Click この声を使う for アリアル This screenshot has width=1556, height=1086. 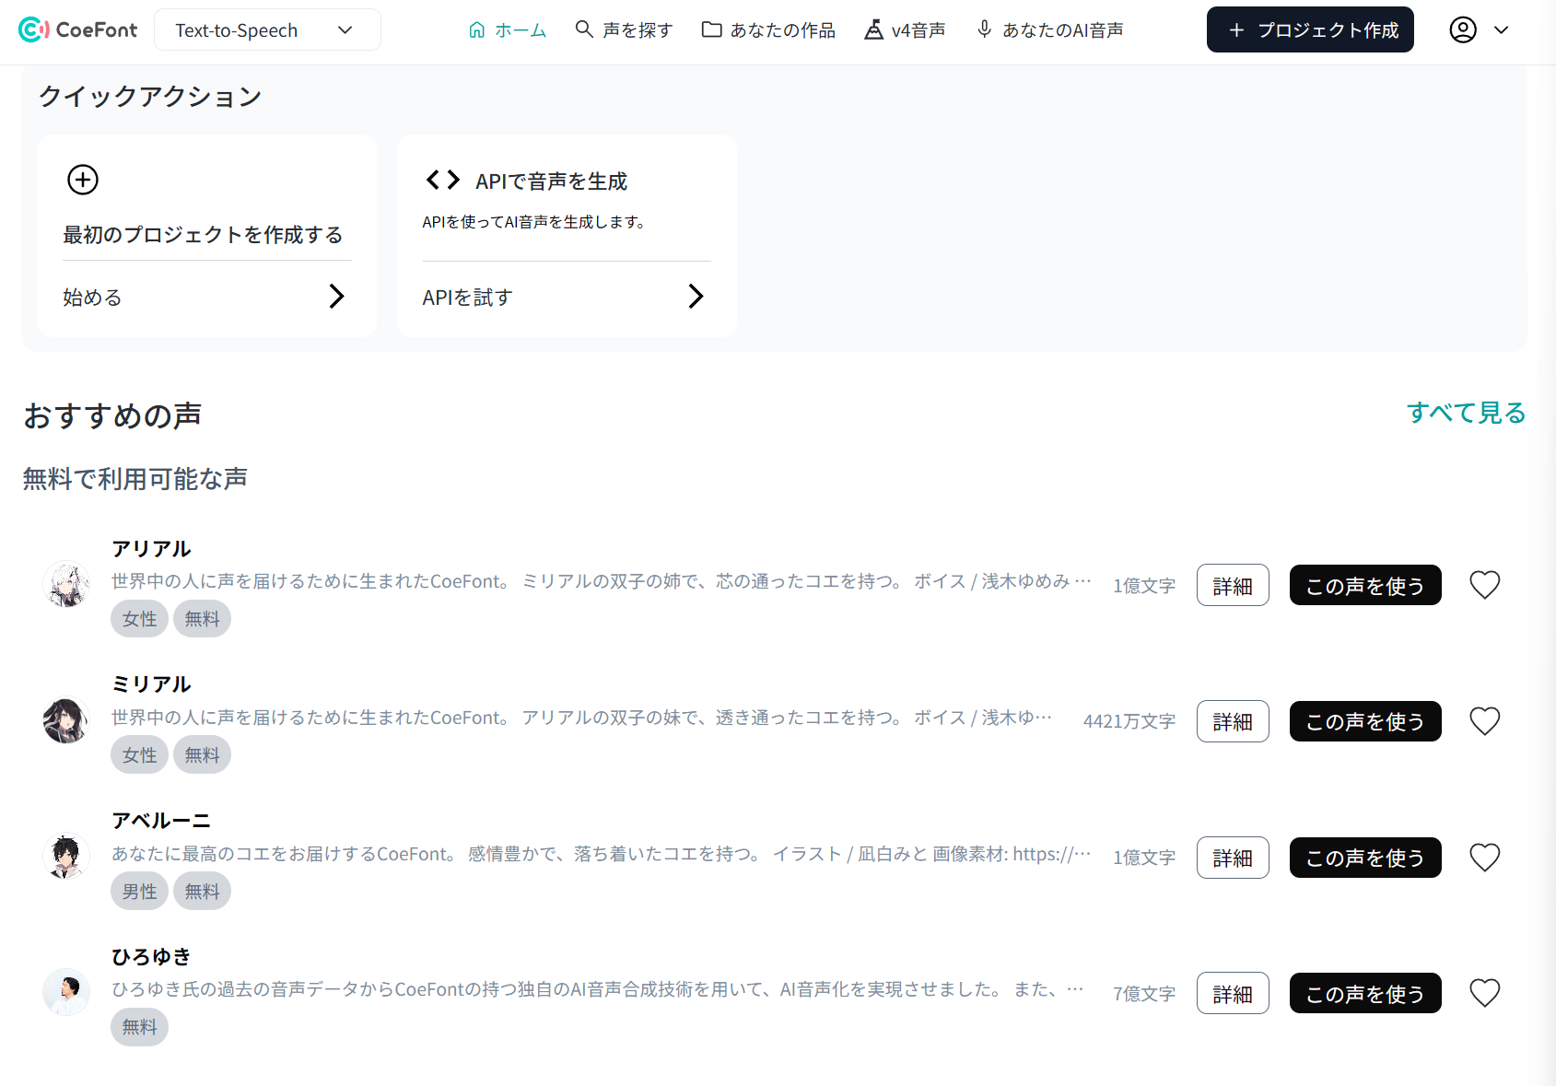coord(1365,585)
